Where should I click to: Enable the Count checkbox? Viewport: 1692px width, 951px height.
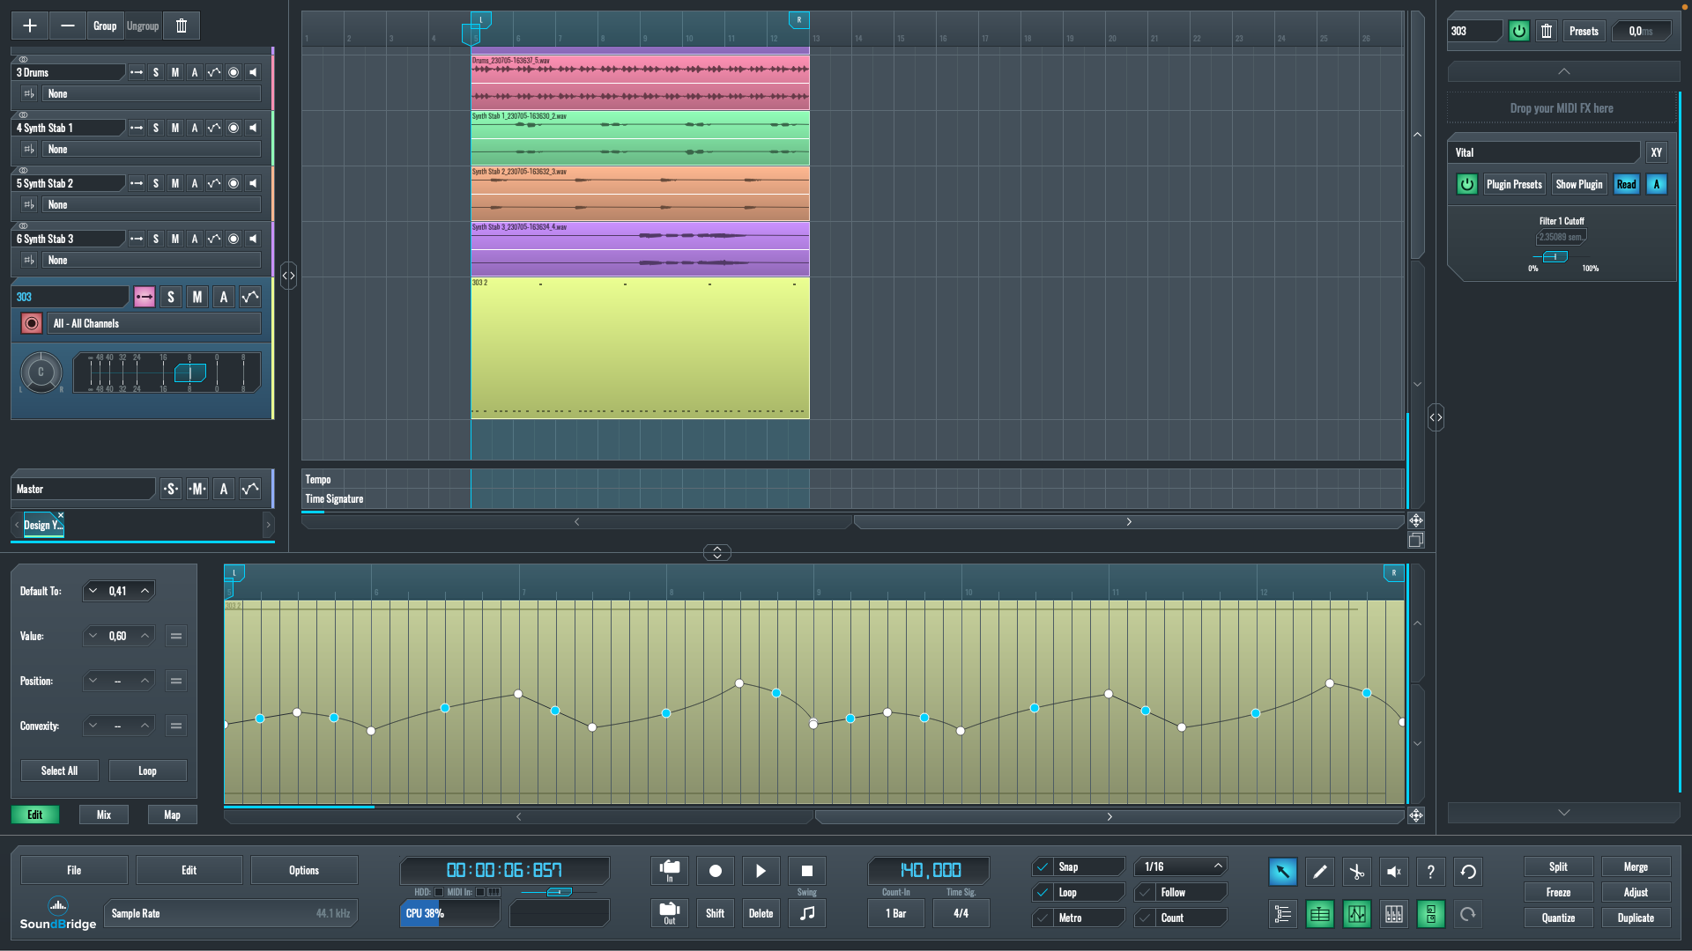pos(1145,918)
